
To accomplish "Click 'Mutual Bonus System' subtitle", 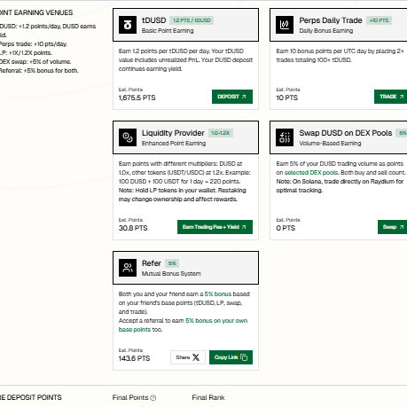I will pos(171,274).
